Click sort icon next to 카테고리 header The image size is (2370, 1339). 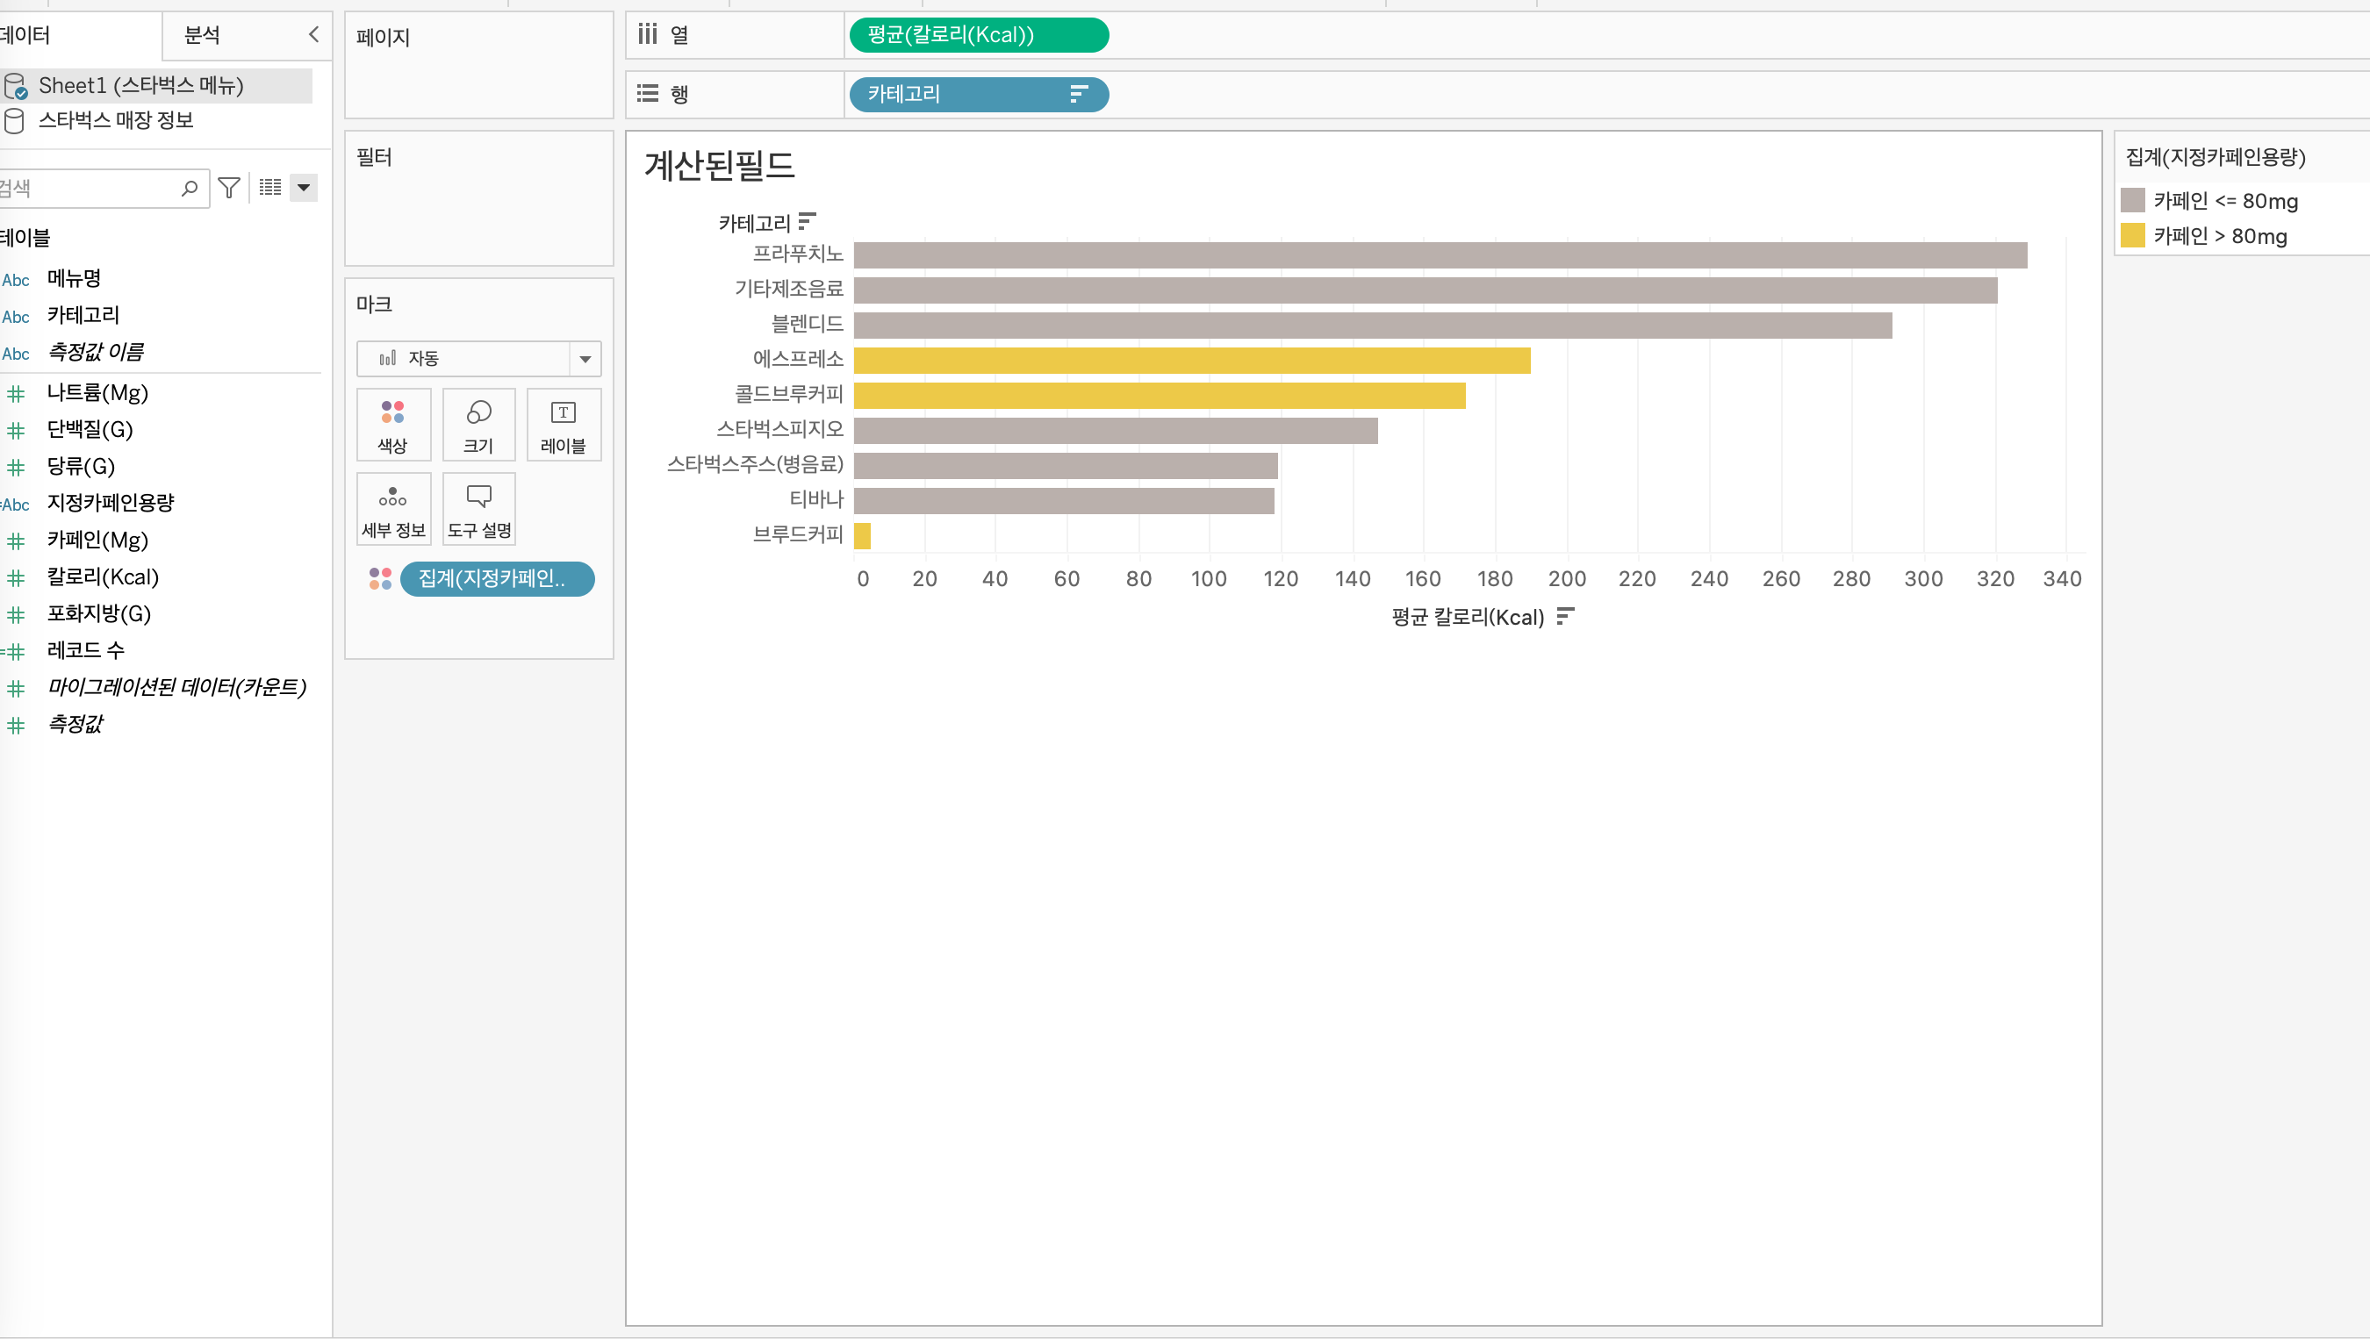click(807, 222)
